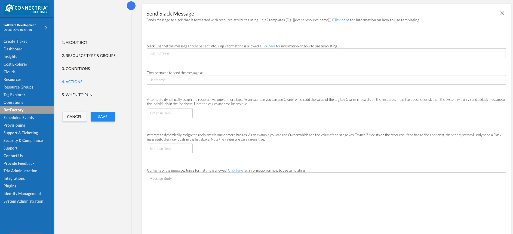This screenshot has height=234, width=513.
Task: Jump to step 1 About Bot
Action: (x=75, y=42)
